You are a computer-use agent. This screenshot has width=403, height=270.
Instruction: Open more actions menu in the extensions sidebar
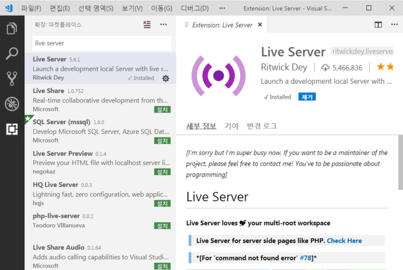(x=164, y=25)
